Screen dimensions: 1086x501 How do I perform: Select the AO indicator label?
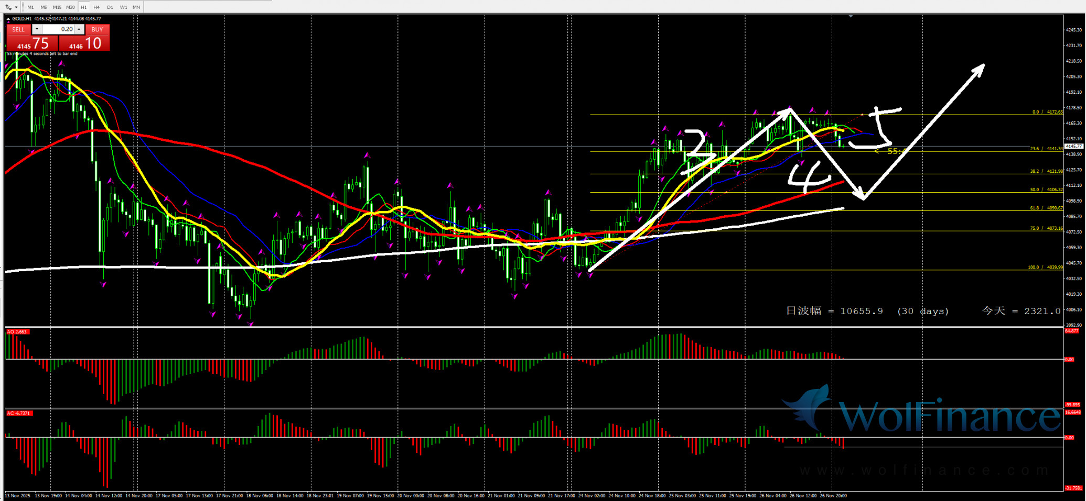coord(17,332)
